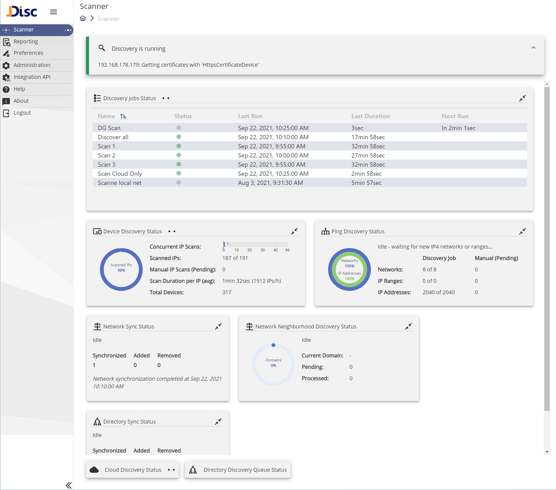Open Discovery Jobs Status options dots
Screen dimensions: 556x490
[x=166, y=98]
